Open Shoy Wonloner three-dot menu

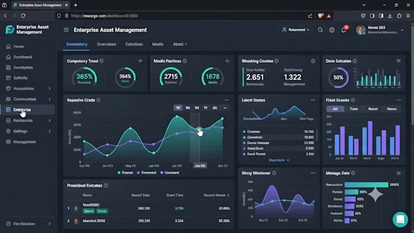[x=313, y=173]
